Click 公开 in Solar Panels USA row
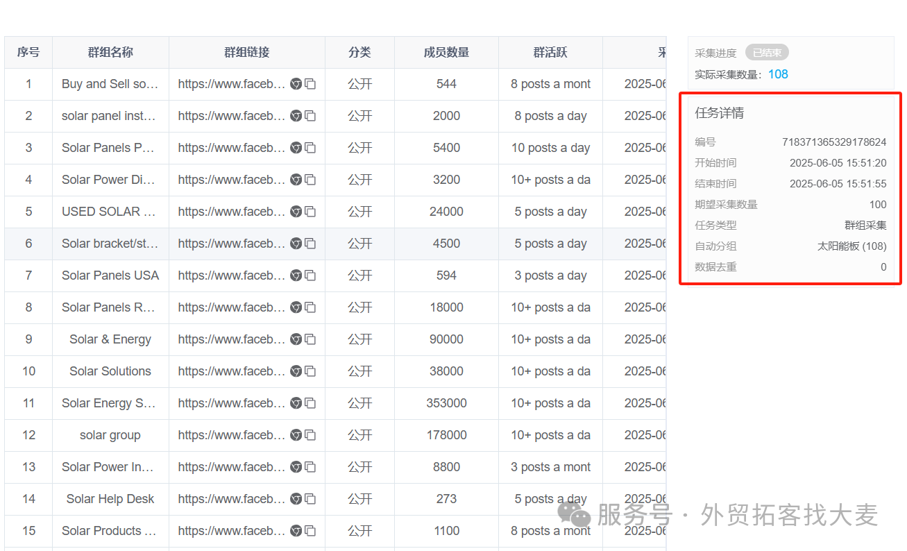The image size is (907, 551). tap(360, 275)
